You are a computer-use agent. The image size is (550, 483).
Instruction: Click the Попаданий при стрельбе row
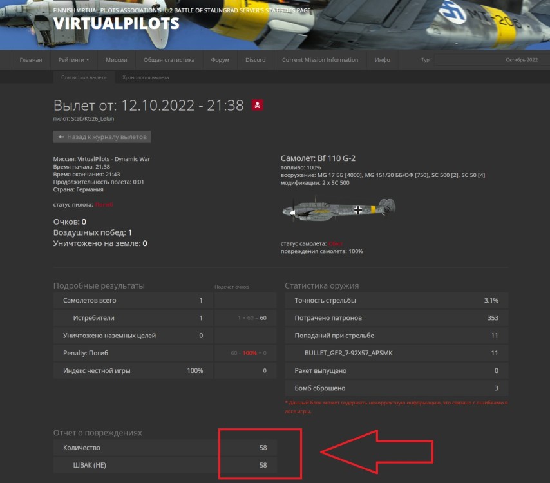[396, 336]
